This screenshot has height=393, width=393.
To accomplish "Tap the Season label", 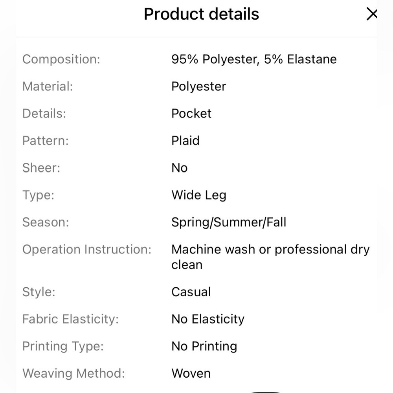I will pos(46,222).
